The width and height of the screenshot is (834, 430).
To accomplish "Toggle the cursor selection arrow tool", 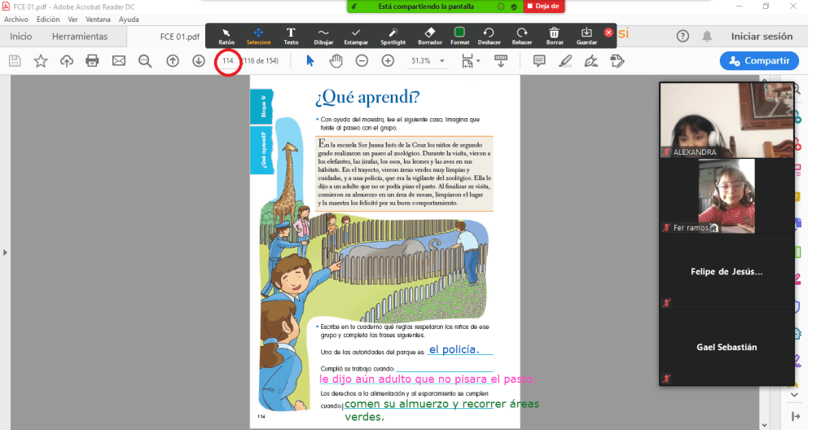I will pyautogui.click(x=310, y=61).
